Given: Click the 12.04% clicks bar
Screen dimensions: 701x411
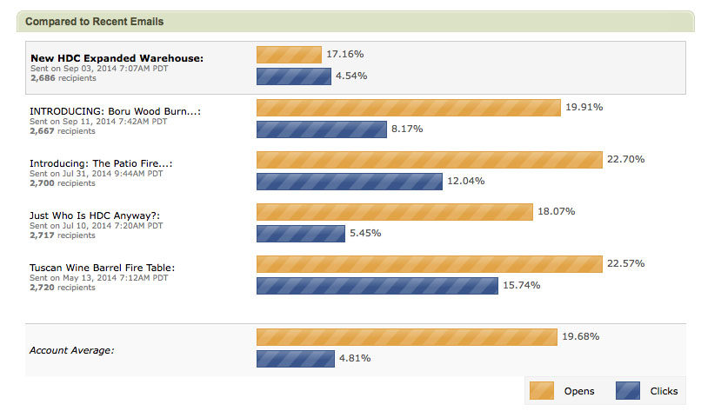Looking at the screenshot, I should [350, 182].
